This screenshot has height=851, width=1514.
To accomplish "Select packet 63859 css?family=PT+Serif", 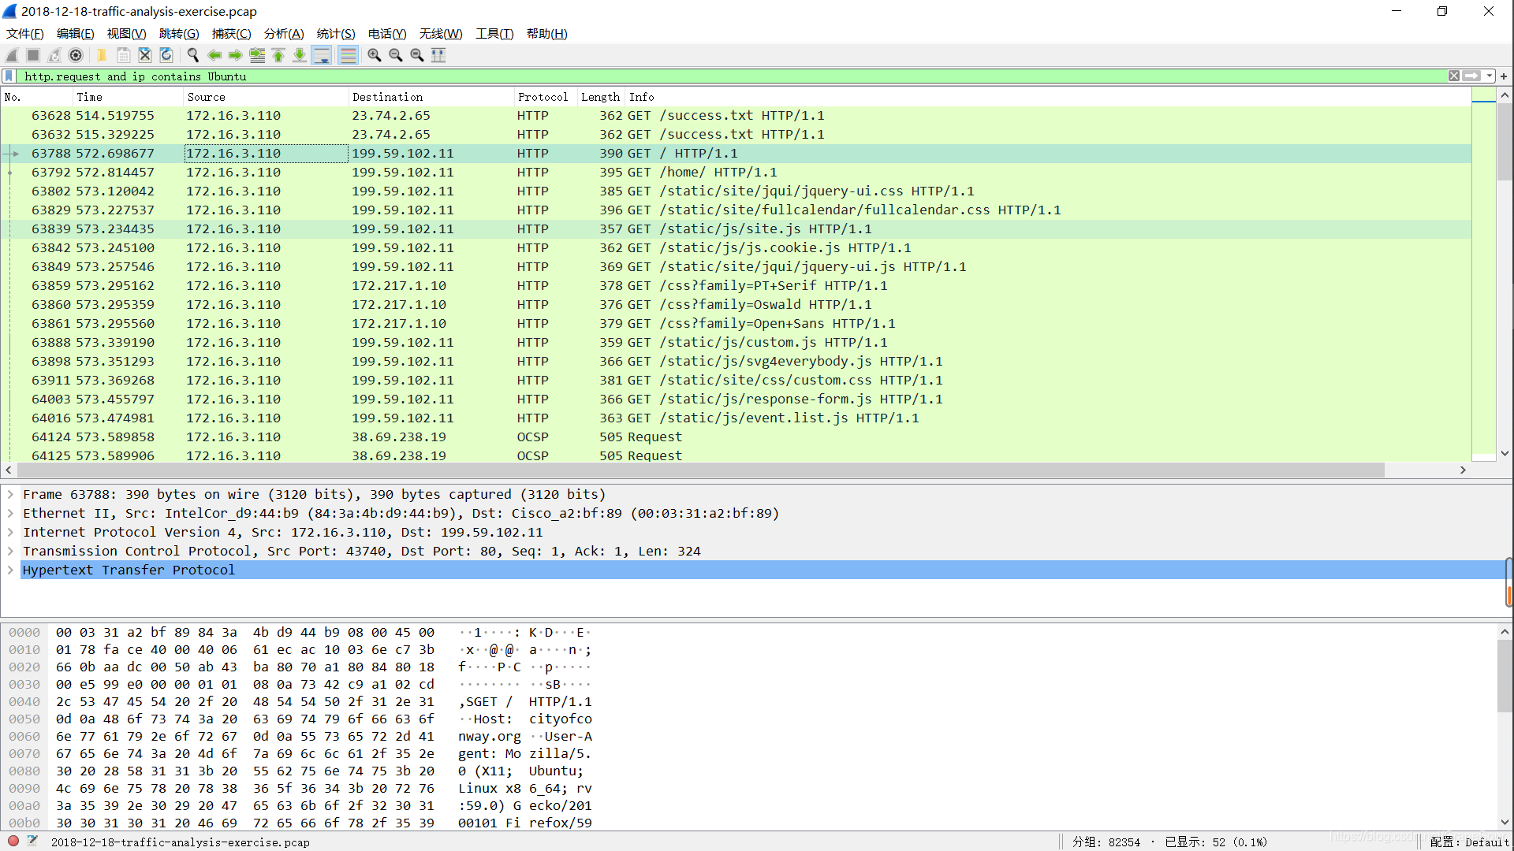I will (736, 286).
